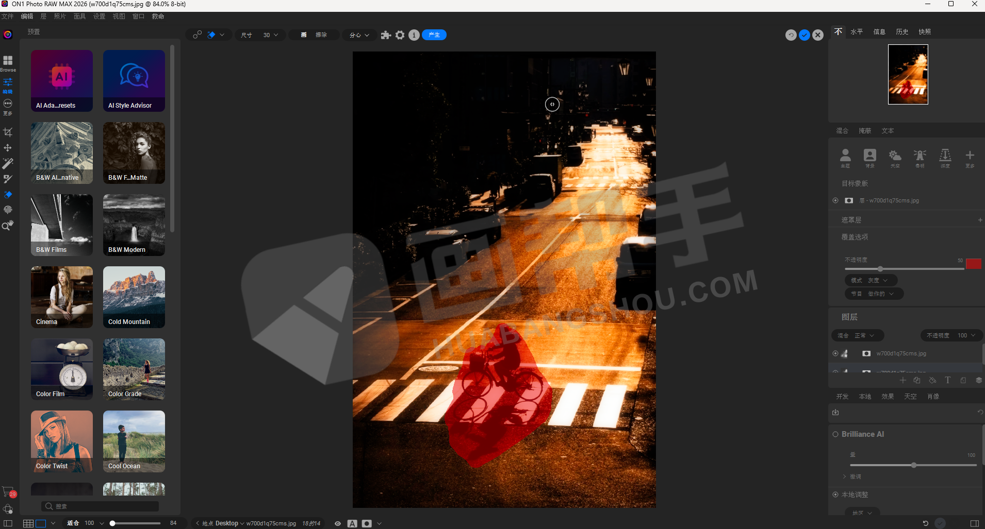Switch to the 历史 tab
The image size is (985, 529).
902,32
